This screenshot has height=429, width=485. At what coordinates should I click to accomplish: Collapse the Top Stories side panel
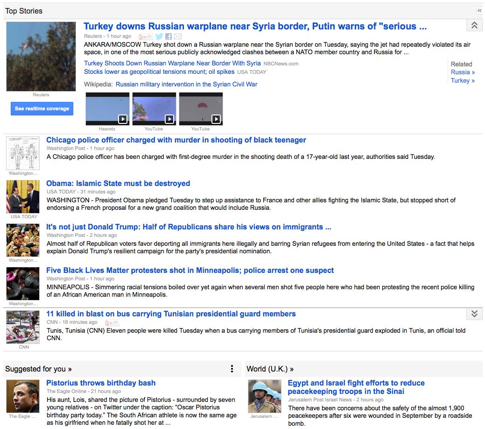coord(479,10)
